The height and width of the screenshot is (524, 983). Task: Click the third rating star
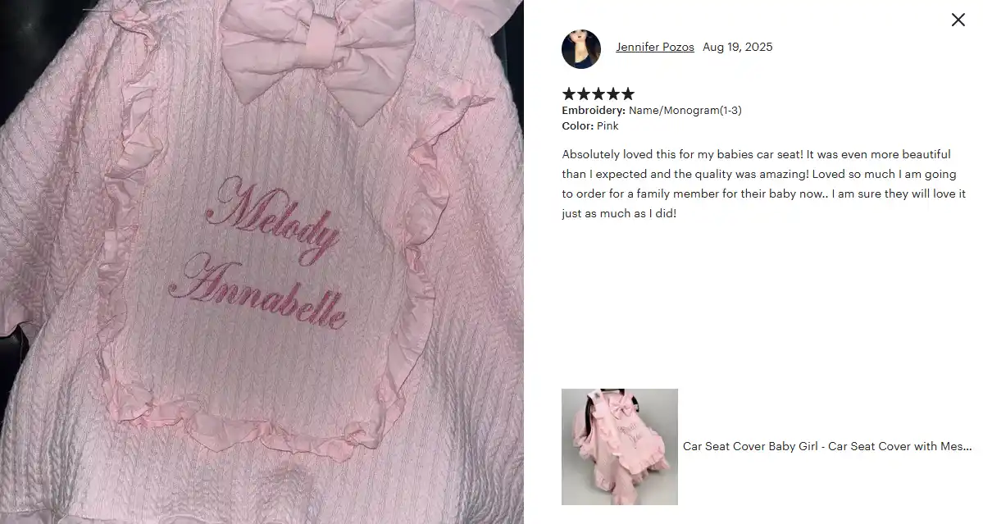tap(598, 94)
